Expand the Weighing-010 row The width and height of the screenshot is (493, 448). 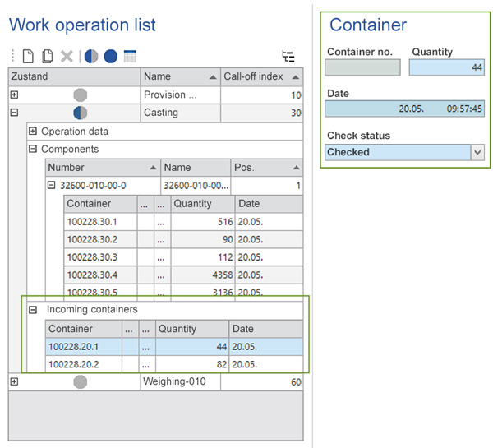coord(14,381)
